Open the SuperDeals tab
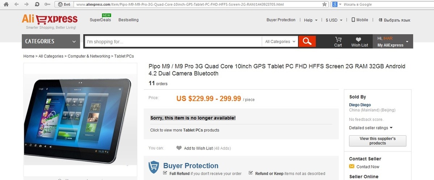The width and height of the screenshot is (434, 180). pos(100,20)
